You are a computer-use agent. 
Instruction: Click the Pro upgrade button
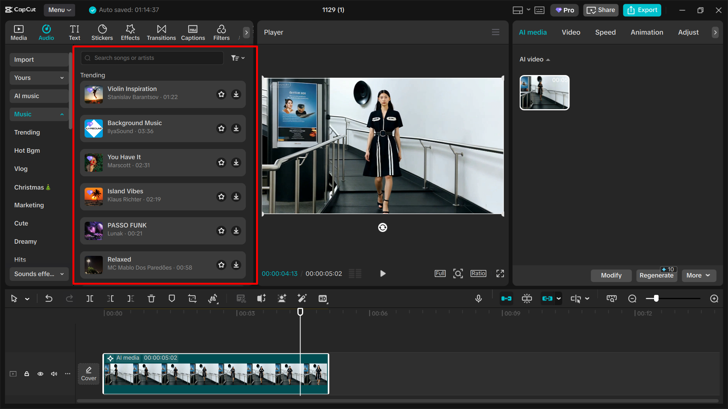564,10
